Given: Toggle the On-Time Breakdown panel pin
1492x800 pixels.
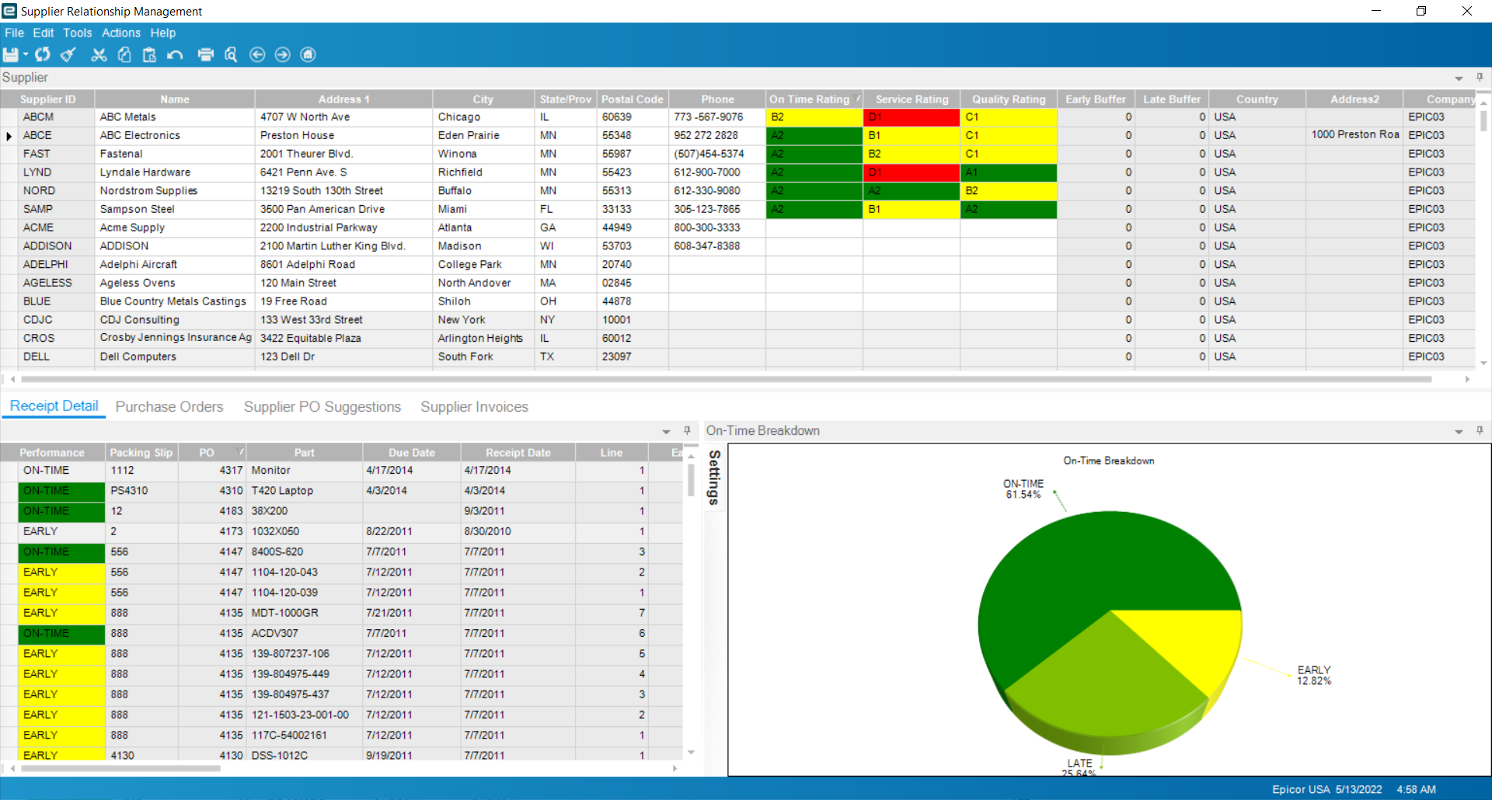Looking at the screenshot, I should pyautogui.click(x=1480, y=430).
